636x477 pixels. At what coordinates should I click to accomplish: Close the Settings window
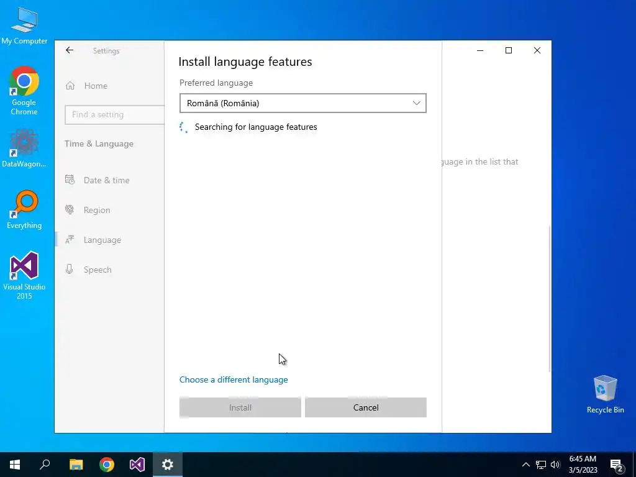pos(537,50)
